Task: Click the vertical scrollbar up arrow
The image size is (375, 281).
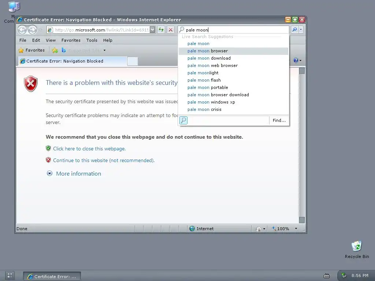Action: (302, 71)
